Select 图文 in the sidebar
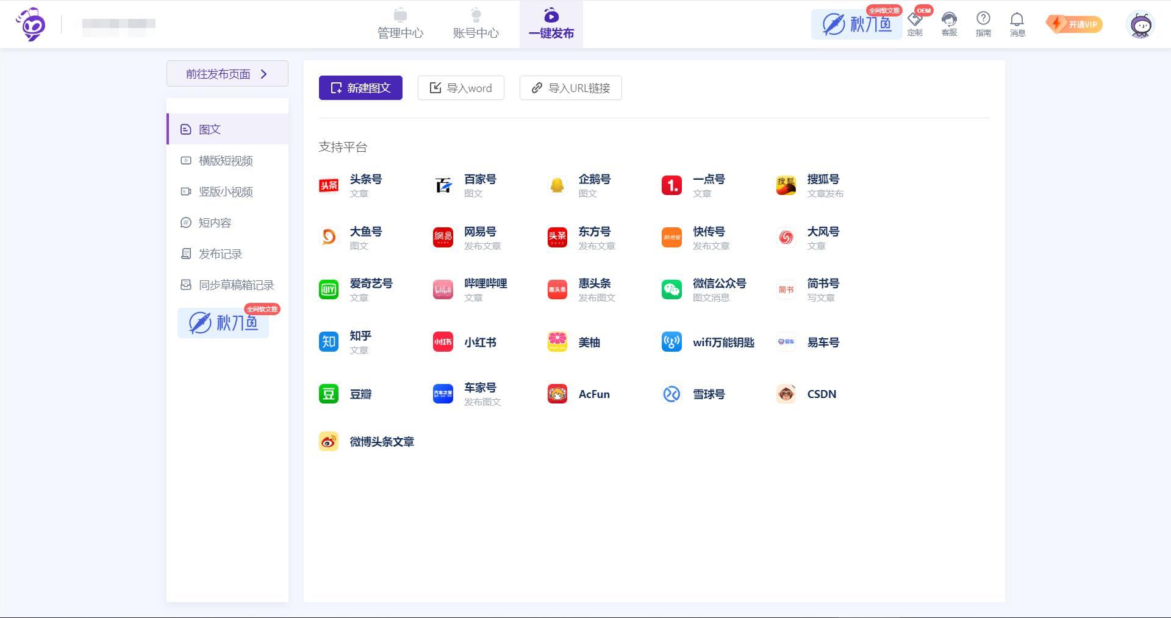Screen dimensions: 1171x618 [x=227, y=129]
